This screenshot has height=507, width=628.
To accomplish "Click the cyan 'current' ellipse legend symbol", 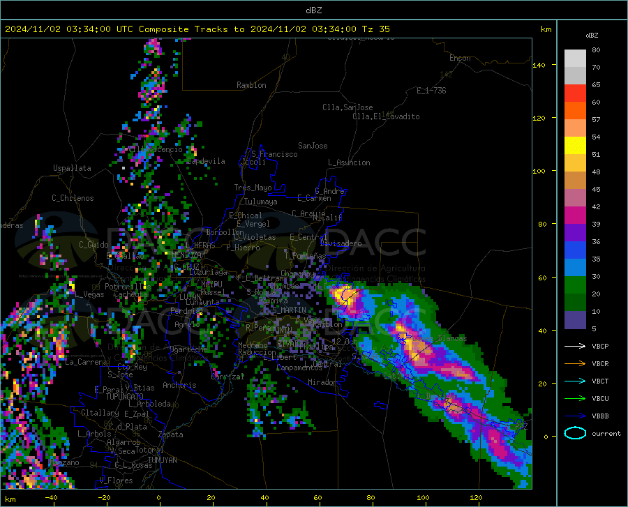I will click(575, 433).
